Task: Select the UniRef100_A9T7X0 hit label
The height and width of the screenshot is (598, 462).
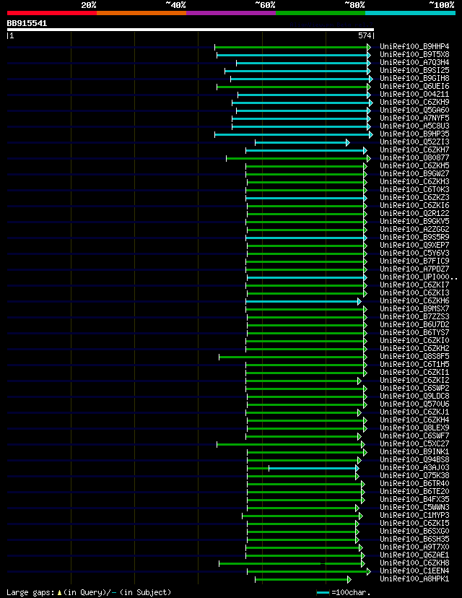Action: pyautogui.click(x=414, y=547)
